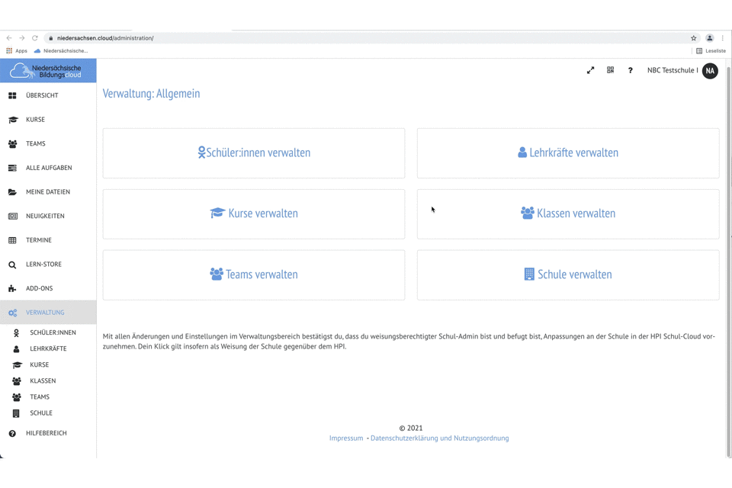Reload the page using browser refresh icon
732x488 pixels.
click(34, 38)
